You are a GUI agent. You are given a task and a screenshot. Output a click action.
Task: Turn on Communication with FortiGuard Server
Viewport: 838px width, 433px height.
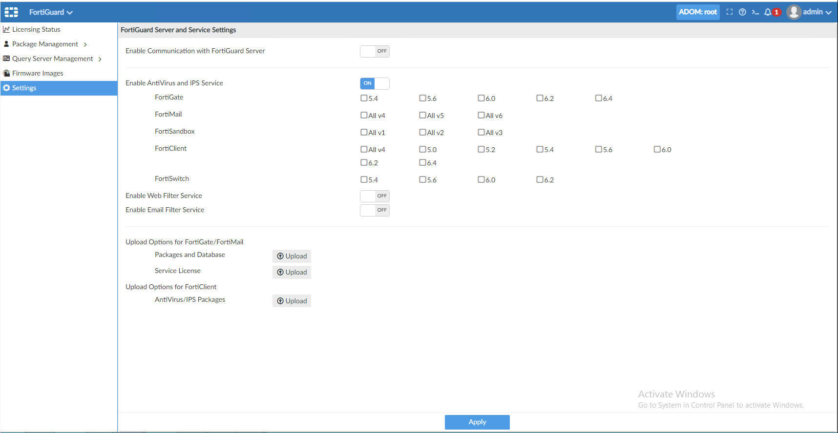375,51
